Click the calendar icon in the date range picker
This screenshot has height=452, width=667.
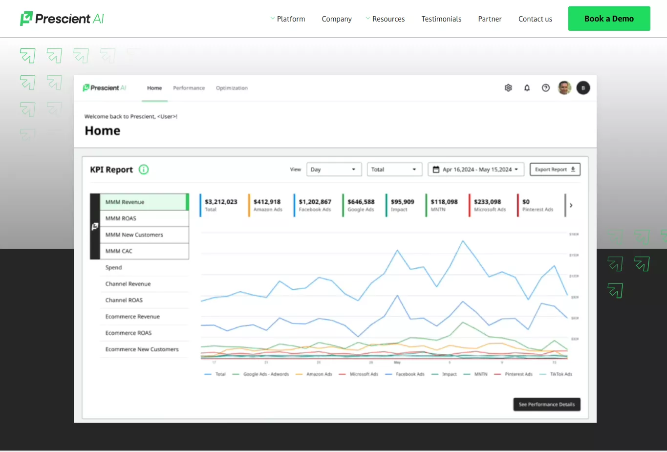(436, 169)
